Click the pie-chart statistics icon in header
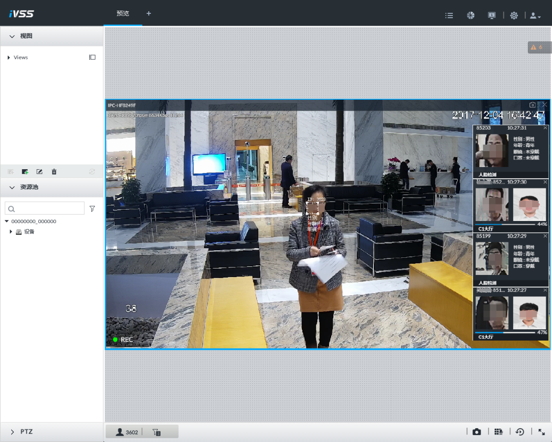This screenshot has width=552, height=442. (x=470, y=15)
